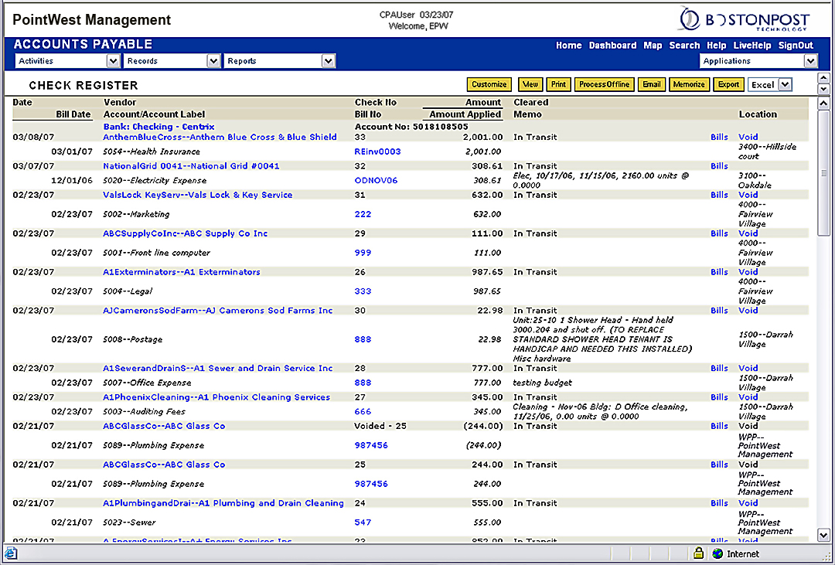This screenshot has width=835, height=565.
Task: Click the main table scrollbar's down arrow
Action: click(823, 536)
